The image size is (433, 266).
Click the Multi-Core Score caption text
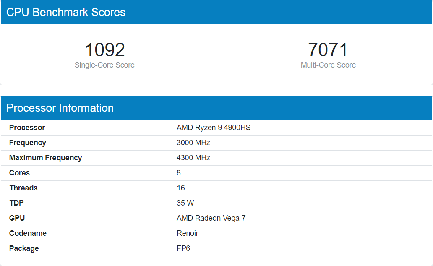pyautogui.click(x=328, y=65)
